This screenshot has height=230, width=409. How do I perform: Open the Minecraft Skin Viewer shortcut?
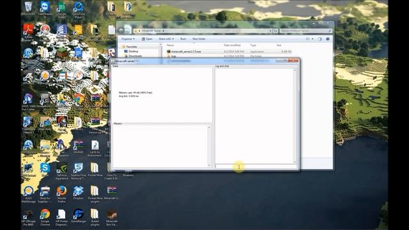point(112,217)
